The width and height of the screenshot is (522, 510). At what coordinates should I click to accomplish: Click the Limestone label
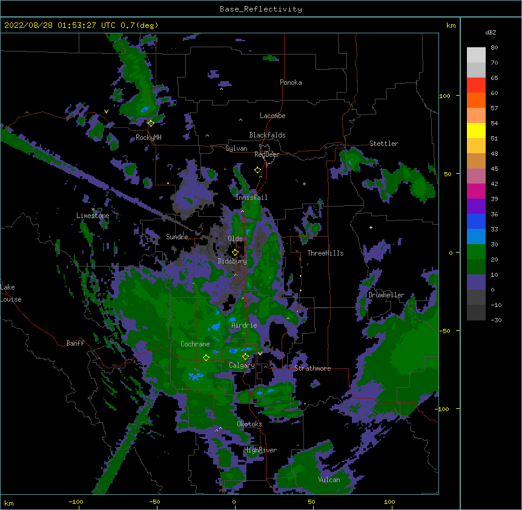pyautogui.click(x=93, y=216)
